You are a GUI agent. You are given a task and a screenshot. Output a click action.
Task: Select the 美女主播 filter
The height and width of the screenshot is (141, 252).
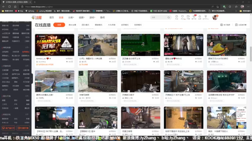pos(72,25)
